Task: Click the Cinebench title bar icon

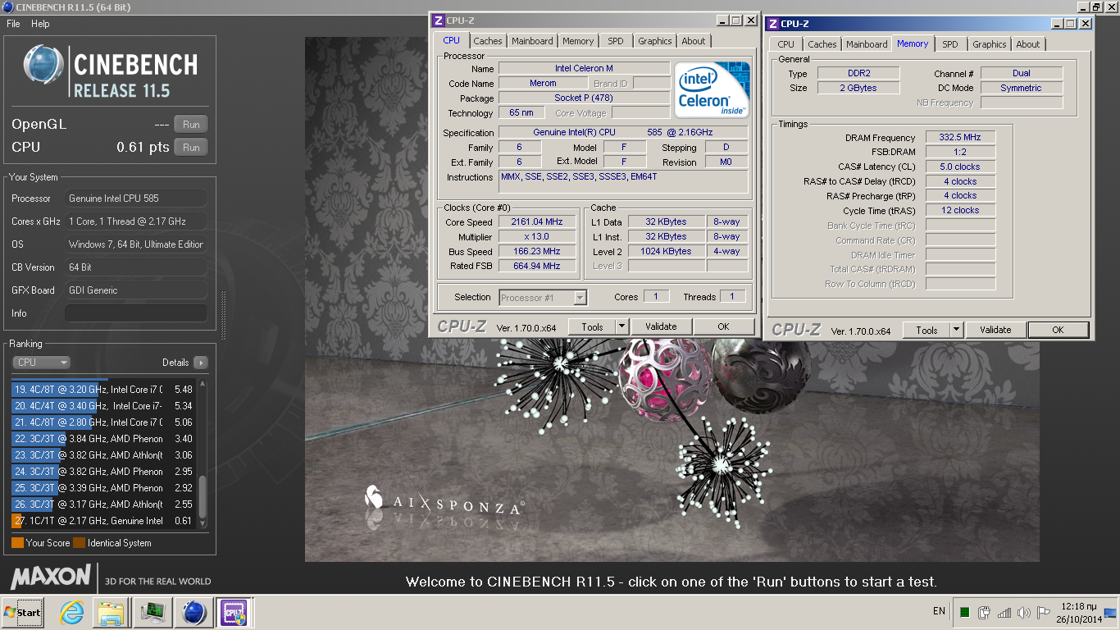Action: coord(7,7)
